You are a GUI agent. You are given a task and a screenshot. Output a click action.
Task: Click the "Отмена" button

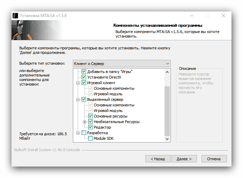click(x=214, y=159)
